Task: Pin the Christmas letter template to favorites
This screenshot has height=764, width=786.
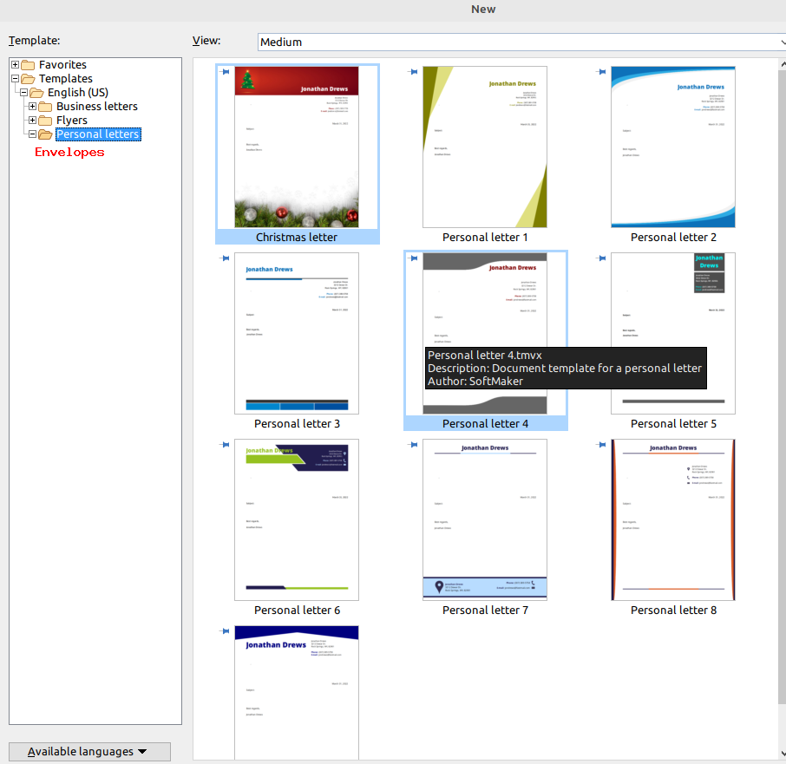Action: click(x=225, y=72)
